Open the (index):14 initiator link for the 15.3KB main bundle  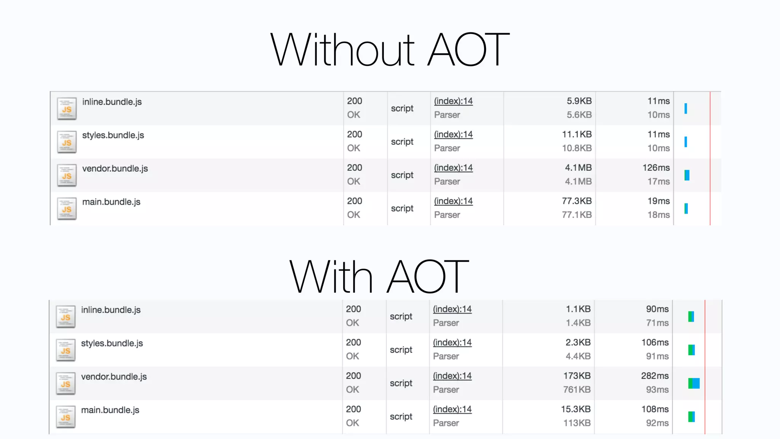coord(452,409)
